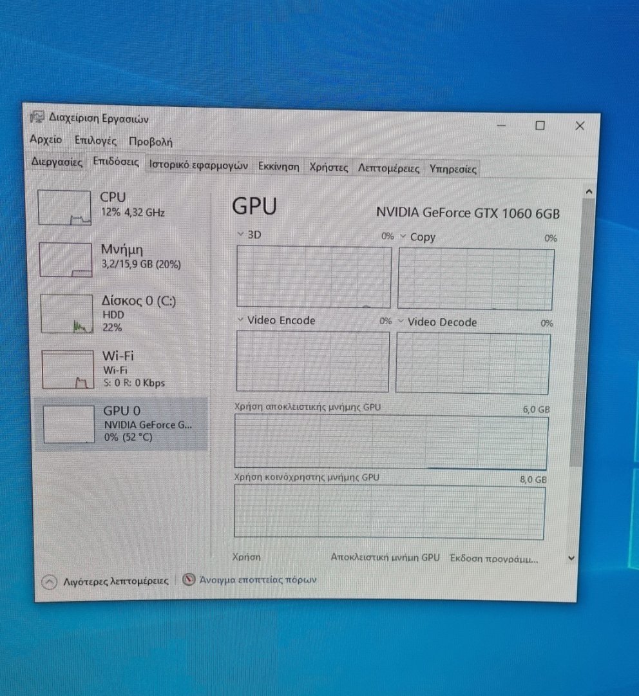The height and width of the screenshot is (696, 639).
Task: Click the GPU heading text
Action: point(254,206)
